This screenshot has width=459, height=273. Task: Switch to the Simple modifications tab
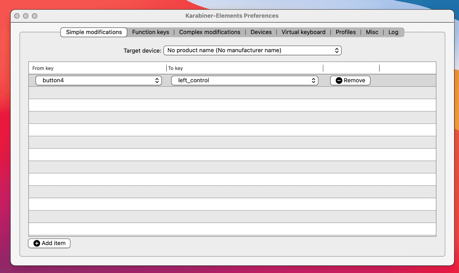pos(94,32)
